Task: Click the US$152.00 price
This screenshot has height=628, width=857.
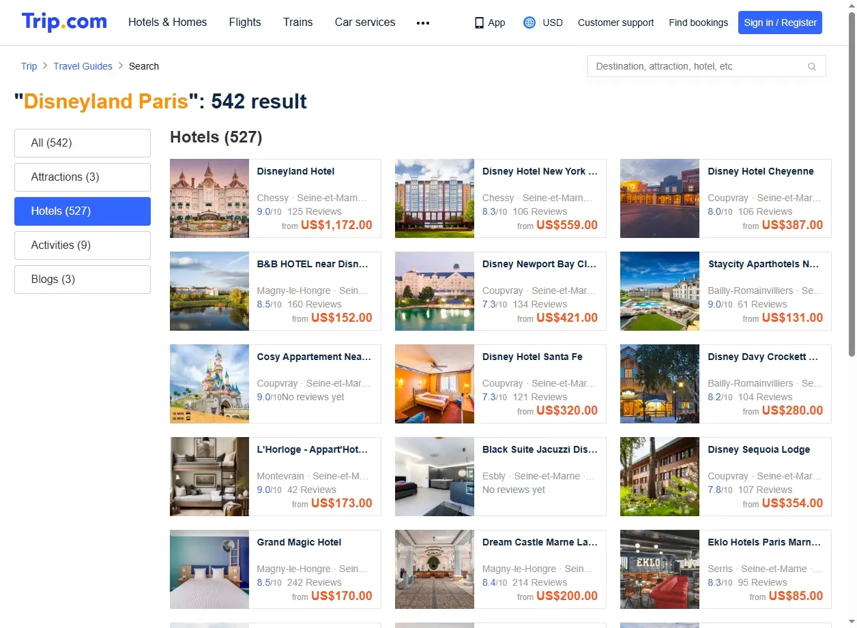Action: 342,318
